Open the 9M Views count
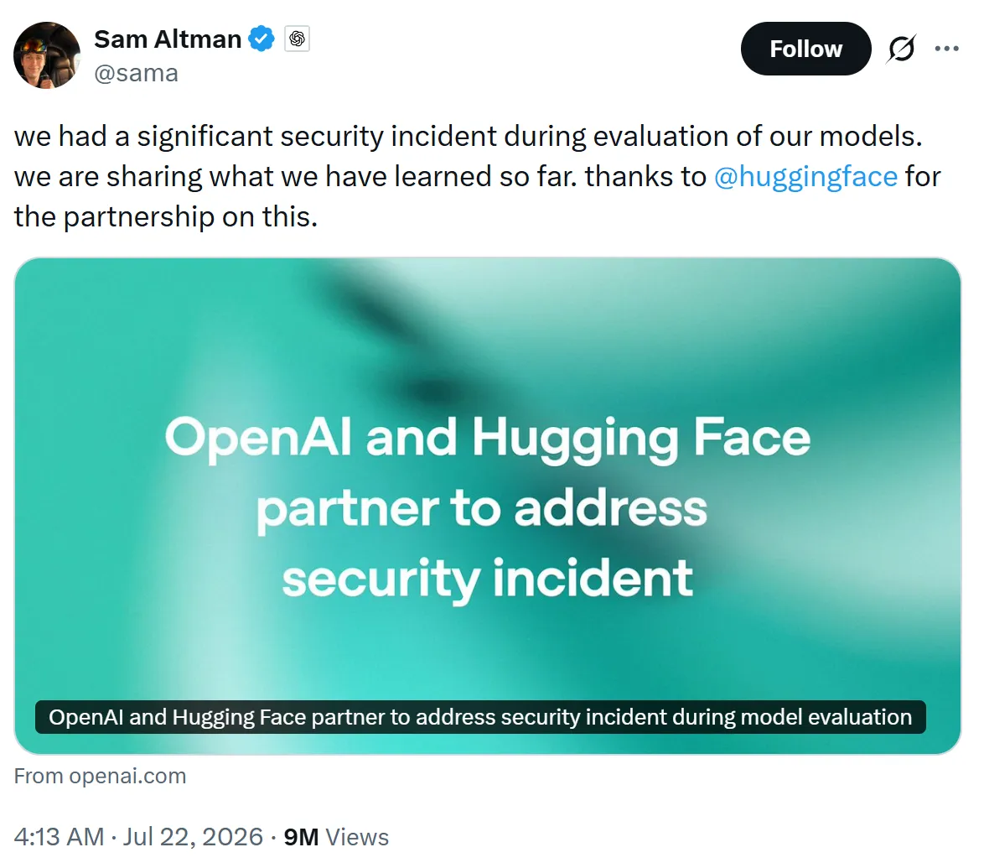984x868 pixels. tap(336, 837)
